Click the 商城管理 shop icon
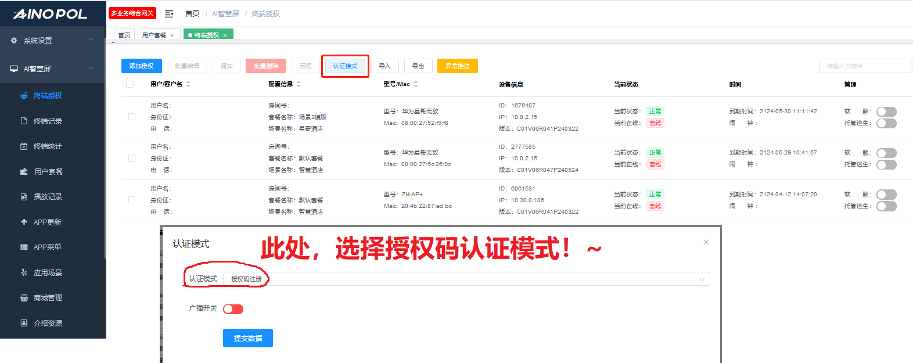 click(24, 298)
